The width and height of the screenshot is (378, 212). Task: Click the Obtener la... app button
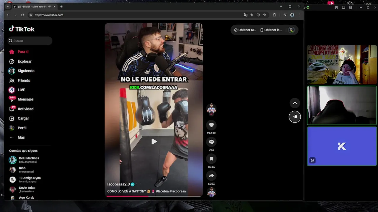(271, 30)
